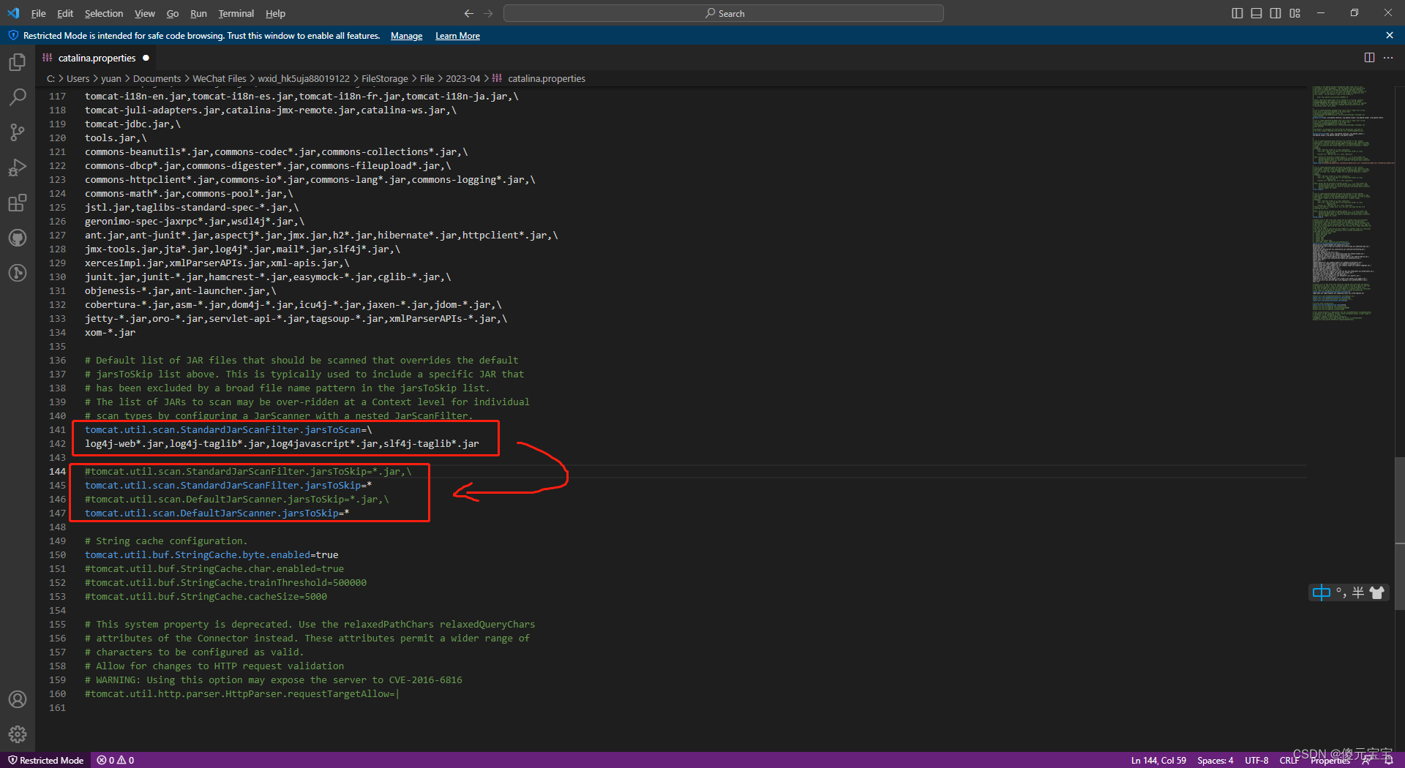Viewport: 1405px width, 768px height.
Task: Toggle the bottom panel layout icon
Action: 1256,13
